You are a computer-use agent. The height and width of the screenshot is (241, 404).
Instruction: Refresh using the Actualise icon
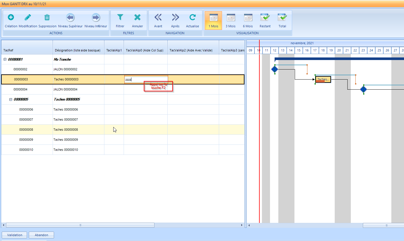(x=192, y=18)
